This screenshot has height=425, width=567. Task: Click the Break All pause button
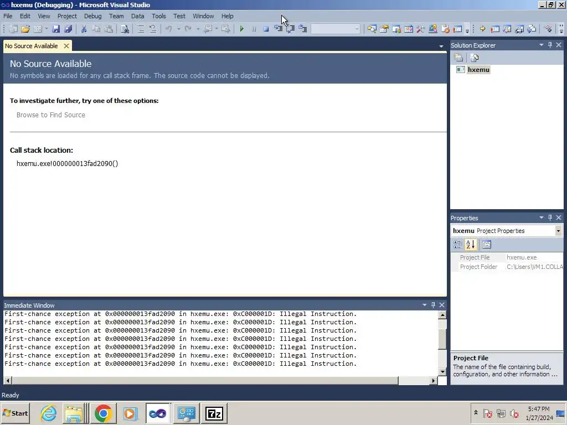pyautogui.click(x=254, y=29)
